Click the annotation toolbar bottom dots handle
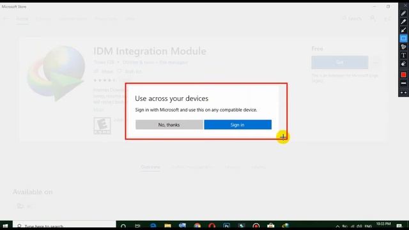The height and width of the screenshot is (230, 409). (x=403, y=93)
